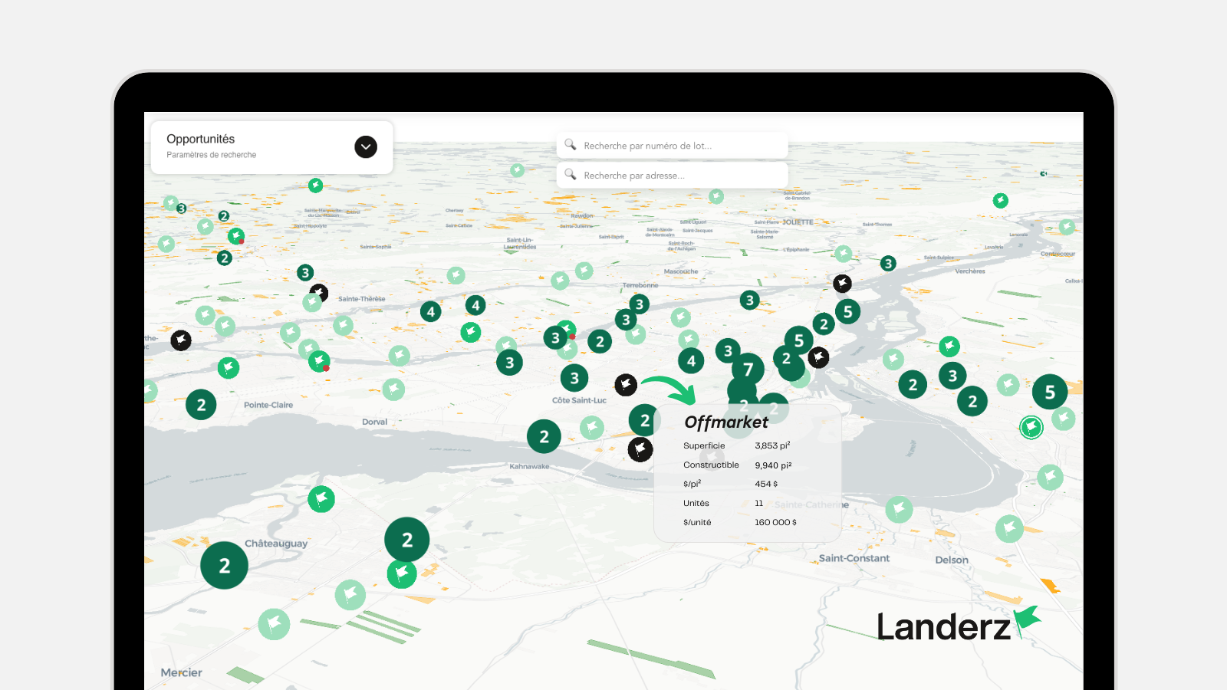Select black flag marker left of Superficie row
1227x690 pixels.
point(640,449)
